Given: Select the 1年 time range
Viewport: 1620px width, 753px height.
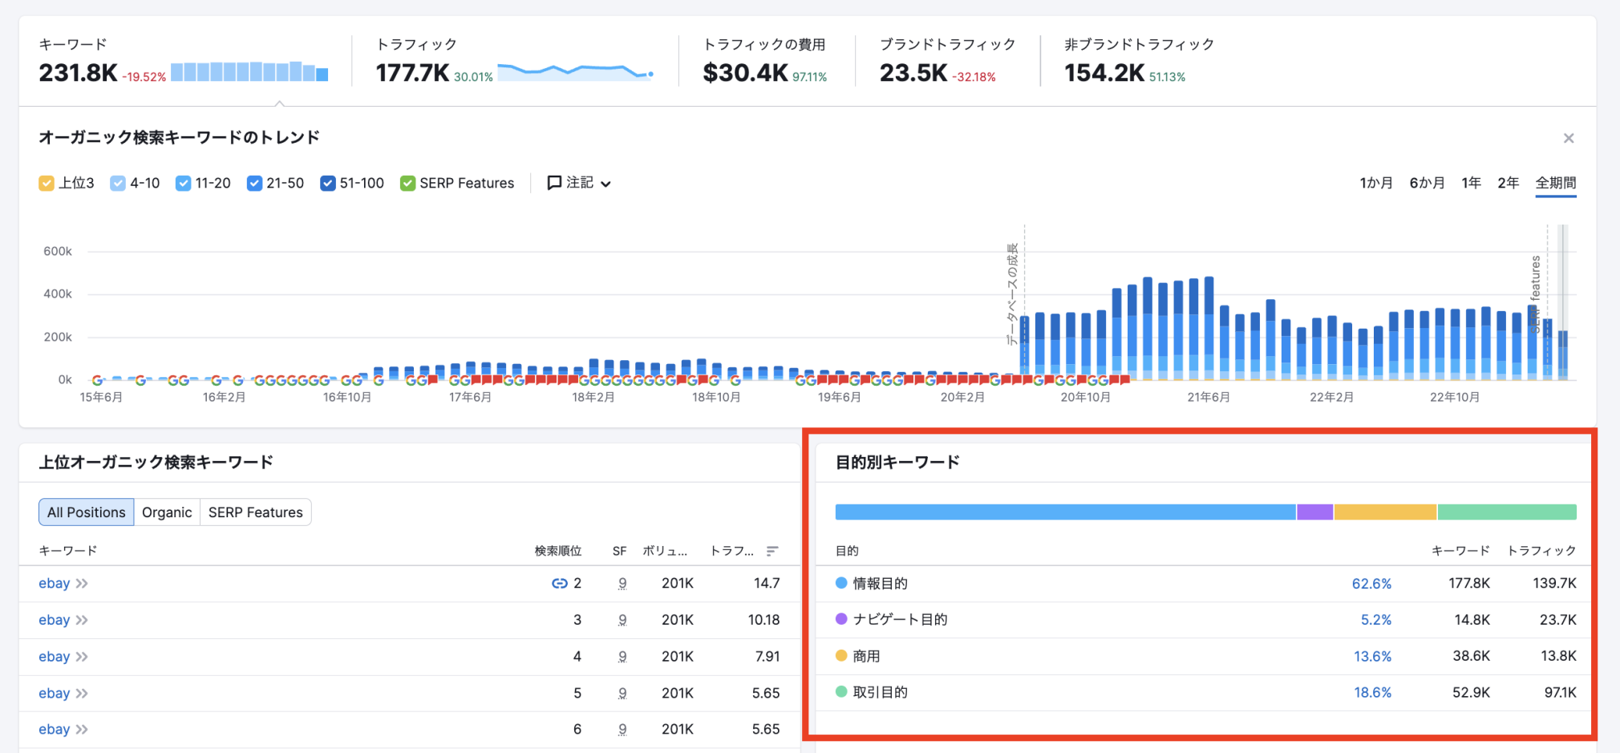Looking at the screenshot, I should pos(1471,183).
